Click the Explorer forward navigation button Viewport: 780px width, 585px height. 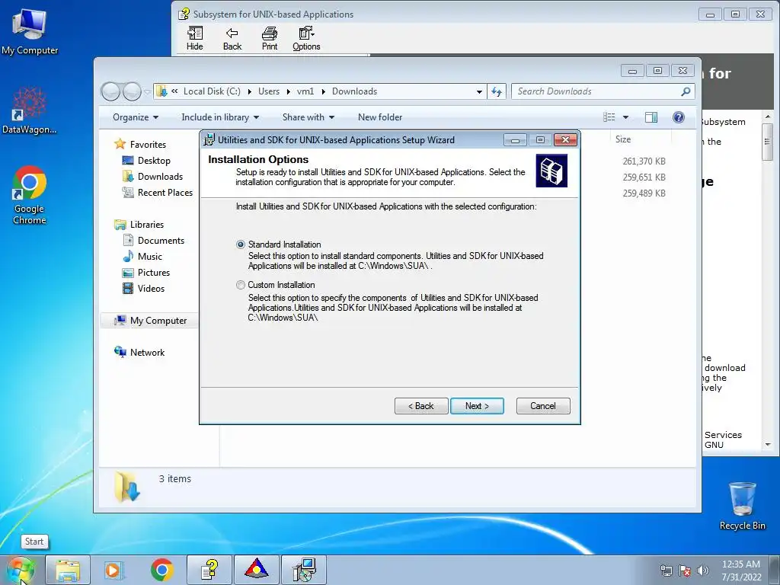coord(132,91)
